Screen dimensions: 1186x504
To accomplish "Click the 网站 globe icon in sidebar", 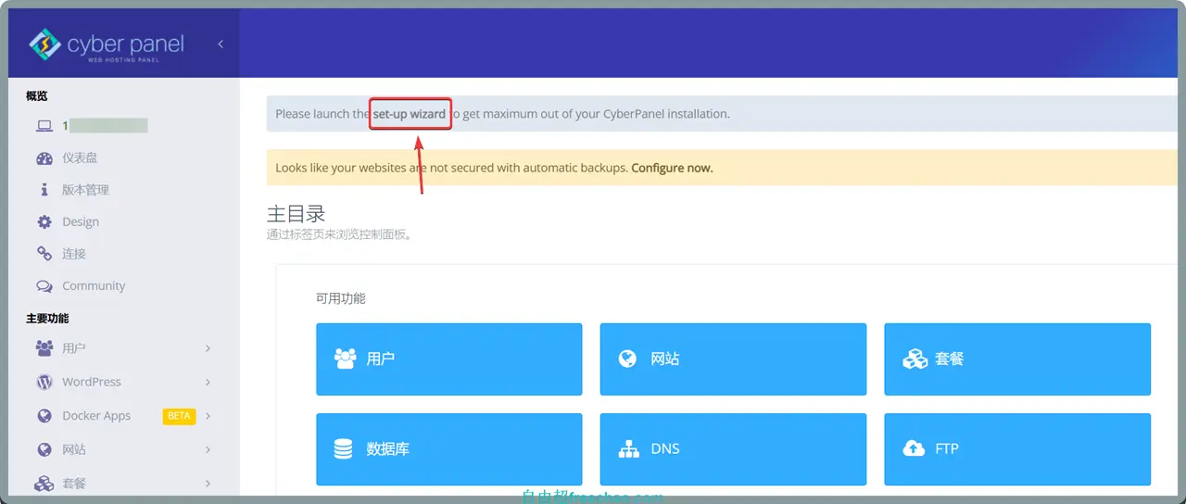I will [44, 449].
